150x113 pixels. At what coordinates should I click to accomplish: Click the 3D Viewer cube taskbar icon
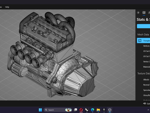click(110, 110)
